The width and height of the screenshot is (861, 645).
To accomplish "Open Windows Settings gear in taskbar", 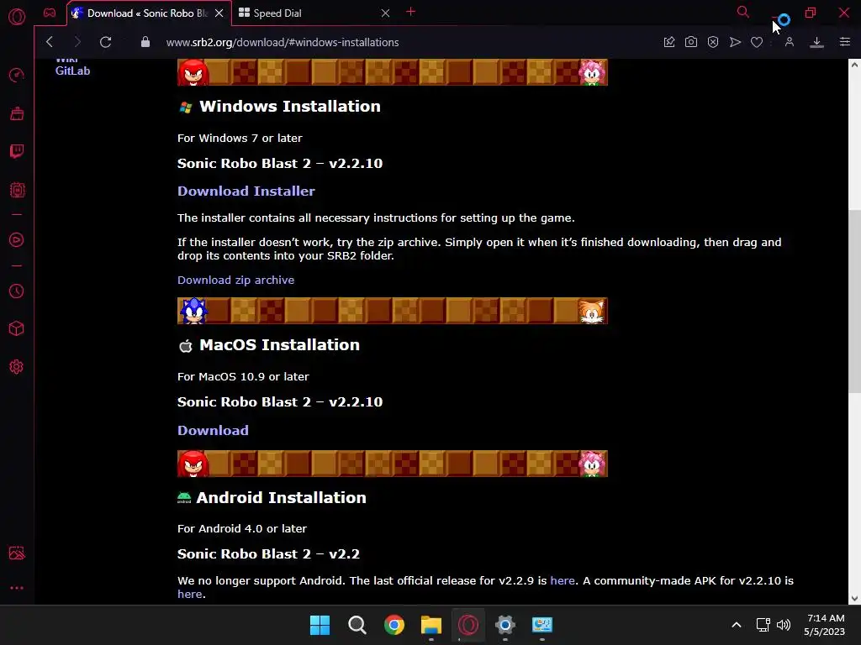I will [505, 625].
